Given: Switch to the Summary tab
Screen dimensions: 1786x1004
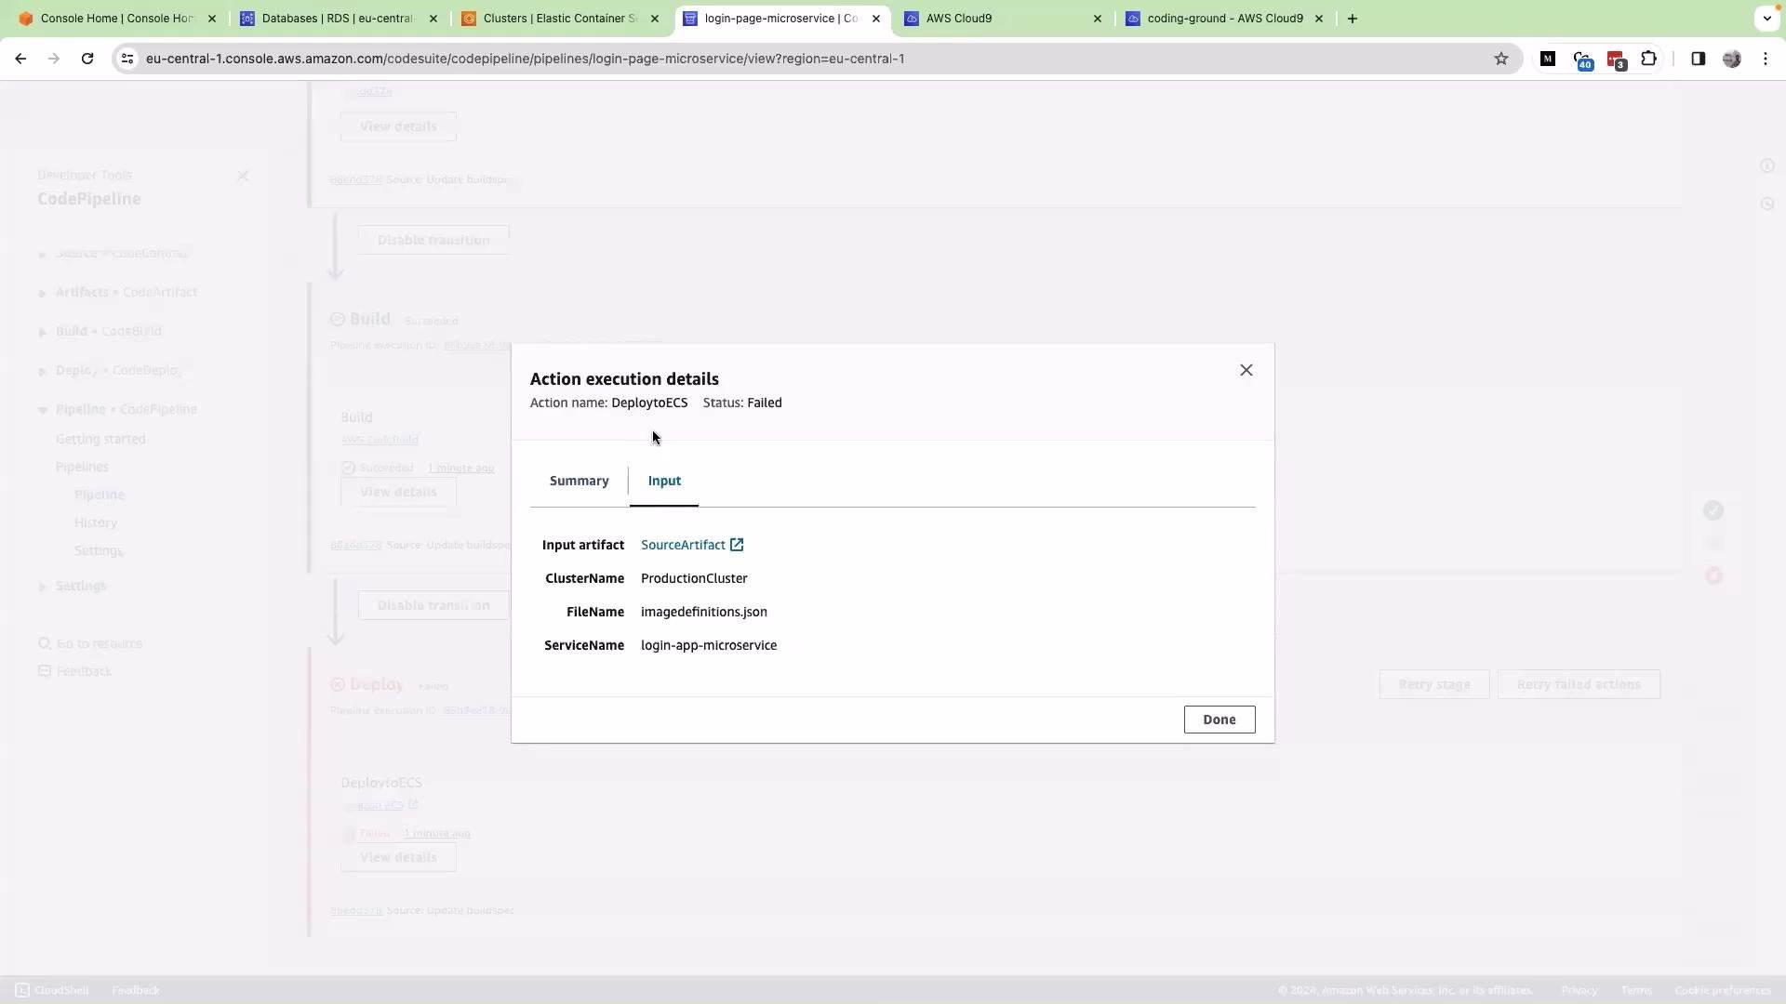Looking at the screenshot, I should click(579, 481).
